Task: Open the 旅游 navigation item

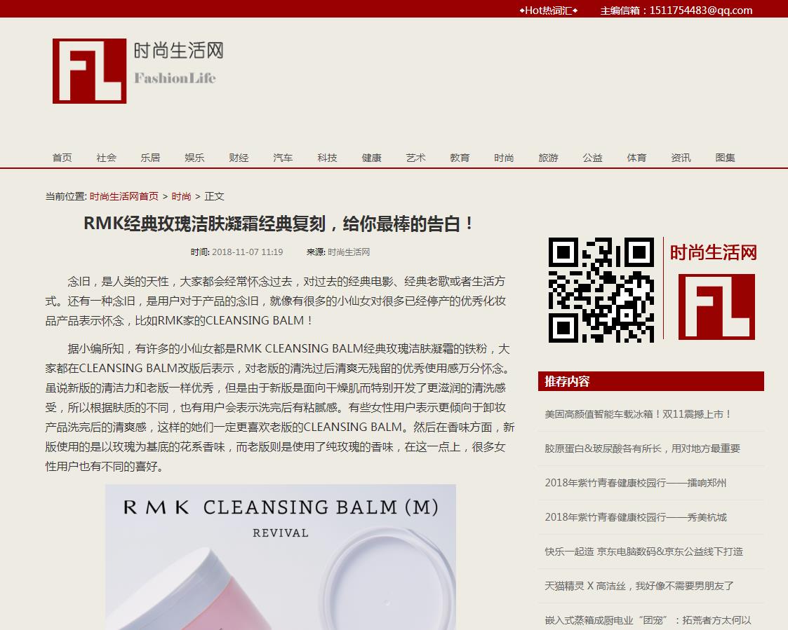Action: point(548,158)
